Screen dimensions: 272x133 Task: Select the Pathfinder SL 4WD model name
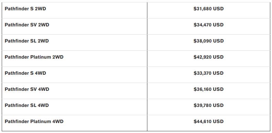tap(27, 105)
